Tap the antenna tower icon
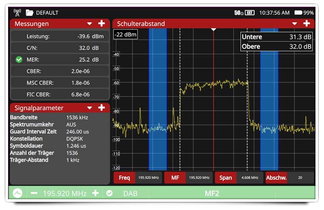The image size is (324, 210). click(17, 13)
